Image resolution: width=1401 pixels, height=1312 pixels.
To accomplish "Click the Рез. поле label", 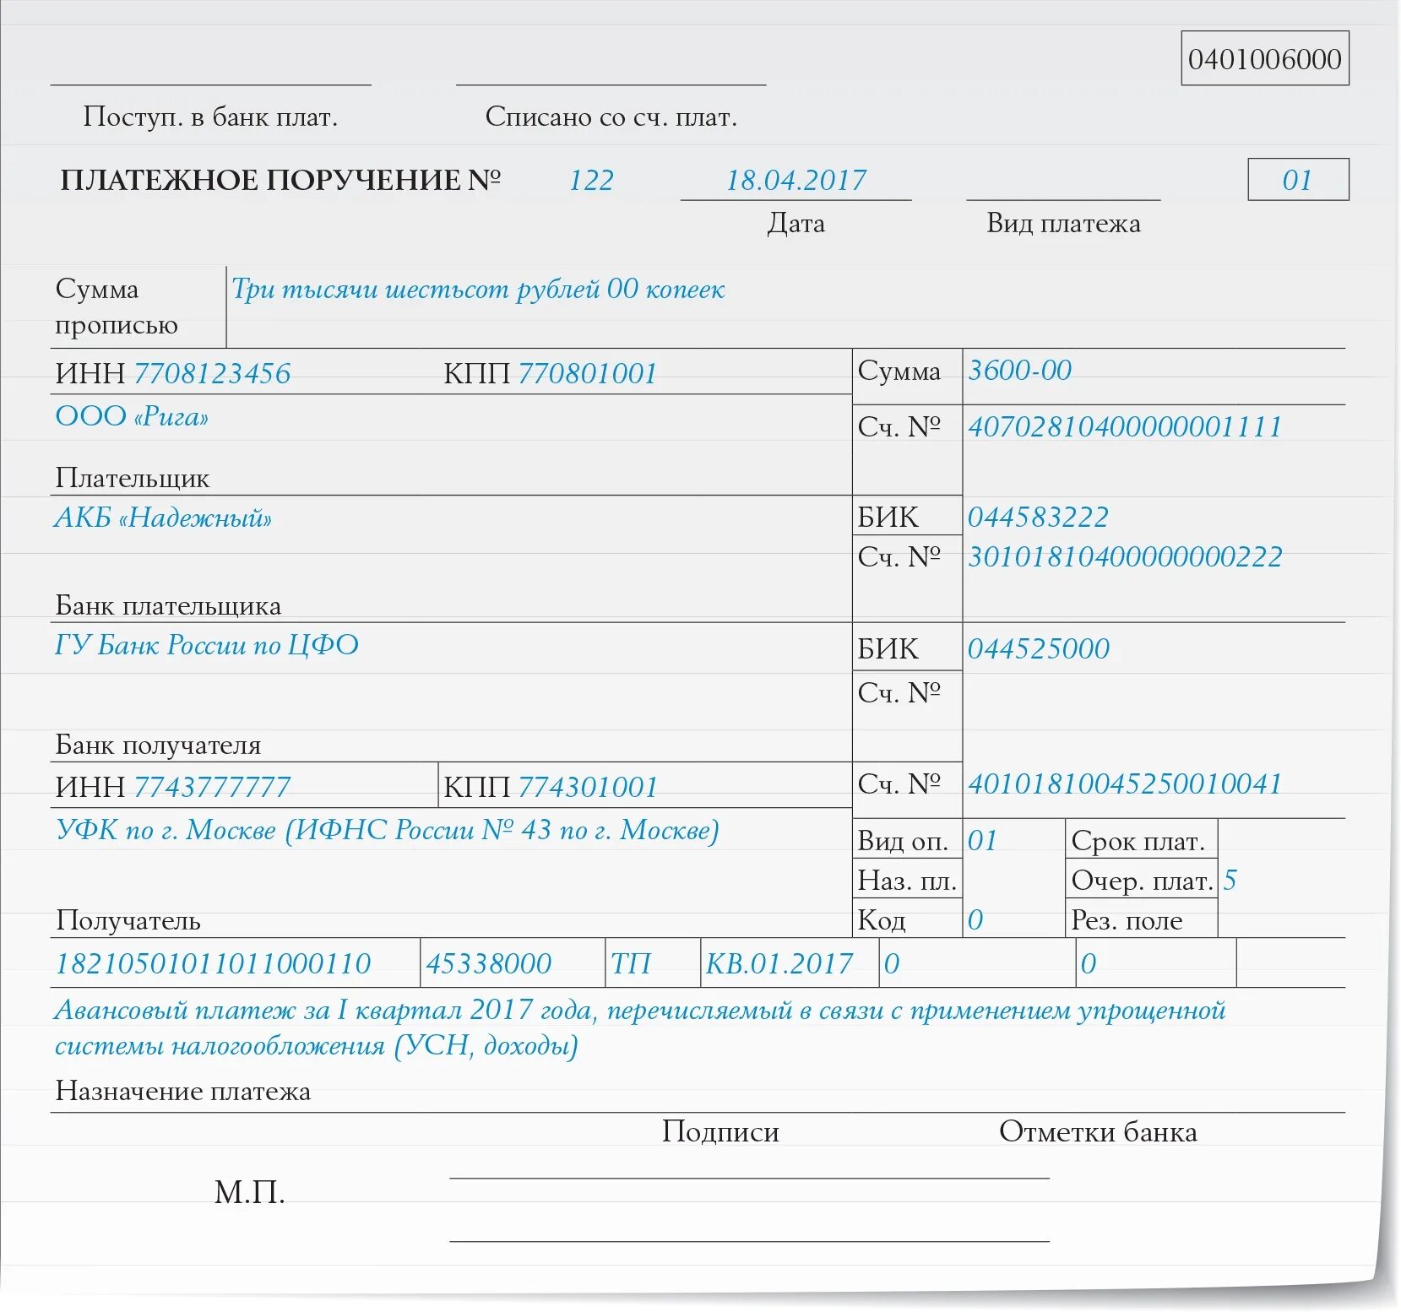I will click(x=1127, y=920).
